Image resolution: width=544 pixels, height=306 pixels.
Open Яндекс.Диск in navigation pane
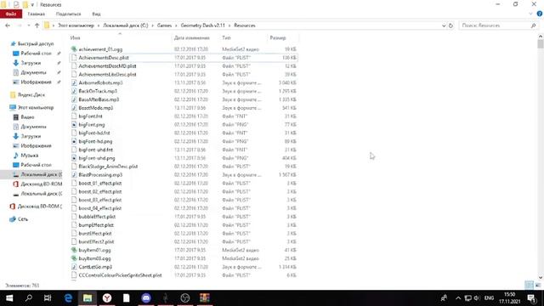click(x=31, y=94)
